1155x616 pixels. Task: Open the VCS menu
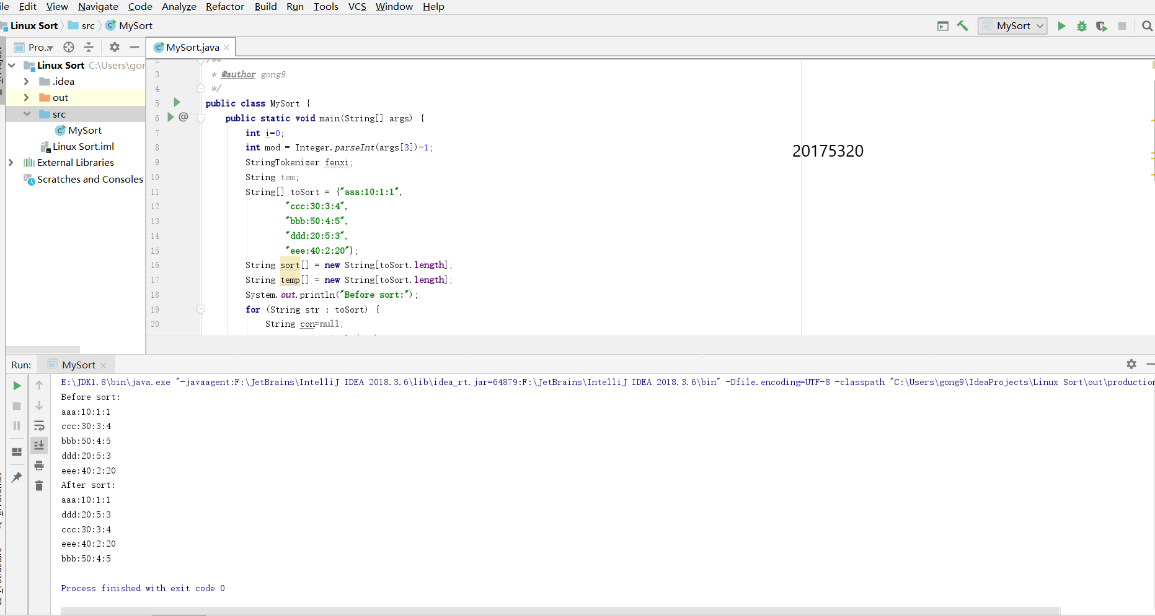click(357, 7)
